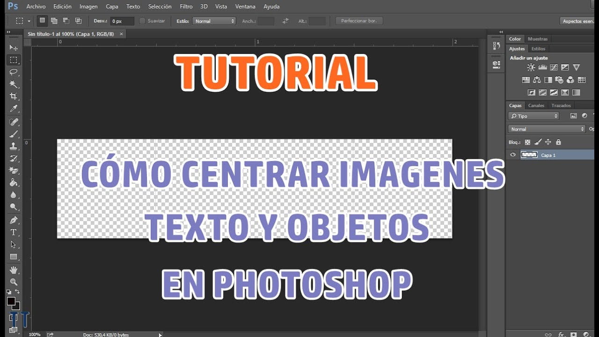The height and width of the screenshot is (337, 599).
Task: Add a Vibrance adjustment
Action: point(577,68)
